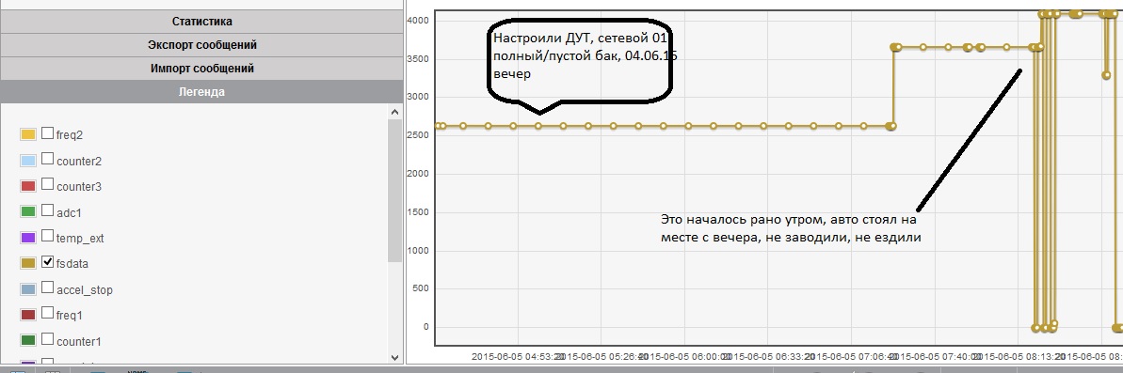Uncheck the fsdata series checkbox
Image resolution: width=1123 pixels, height=373 pixels.
(47, 261)
